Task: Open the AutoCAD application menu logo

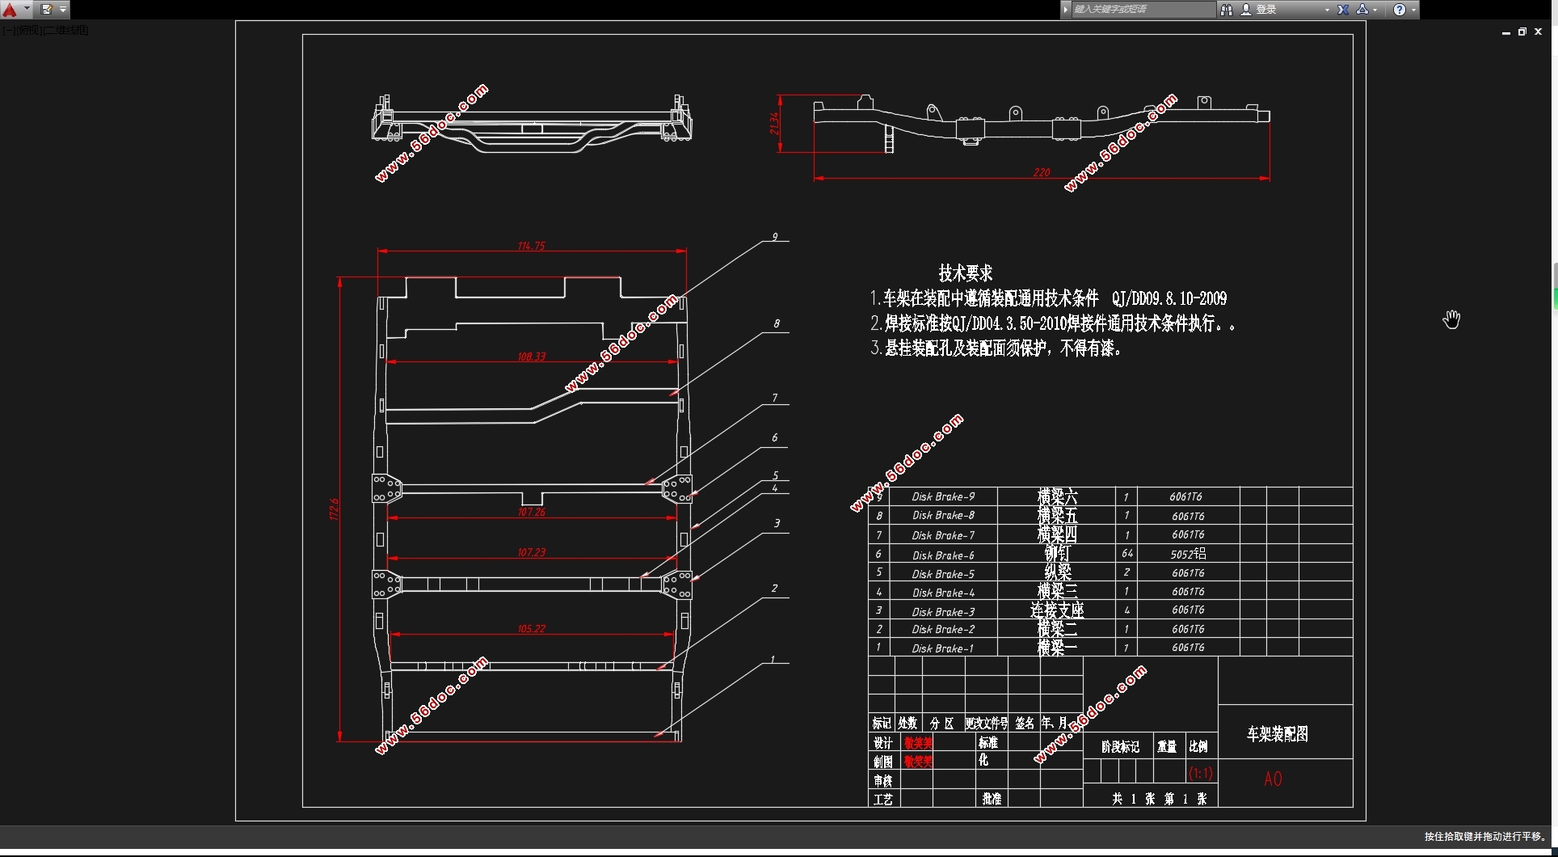Action: tap(10, 10)
